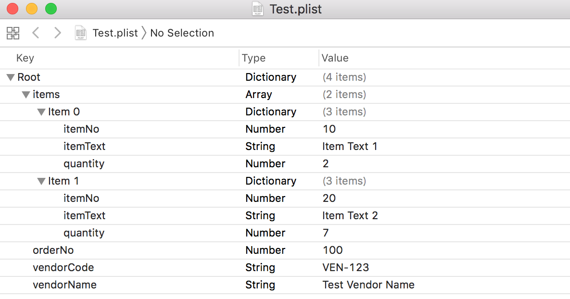Select Test.plist in the breadcrumb bar
The image size is (570, 299).
pyautogui.click(x=115, y=33)
